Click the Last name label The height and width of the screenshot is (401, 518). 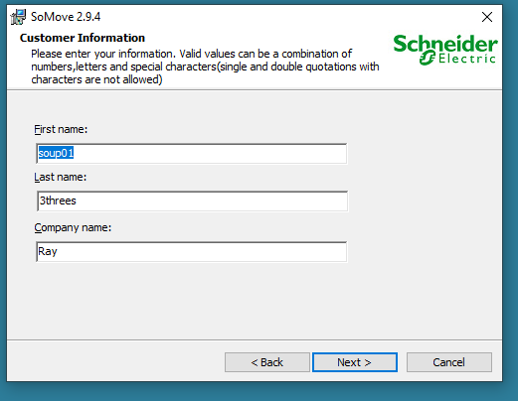60,177
